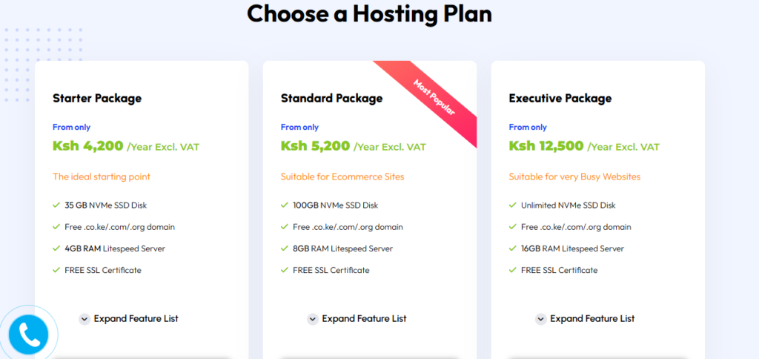Click checkmark next to 16GB RAM Litespeed Server
This screenshot has width=759, height=359.
[513, 248]
